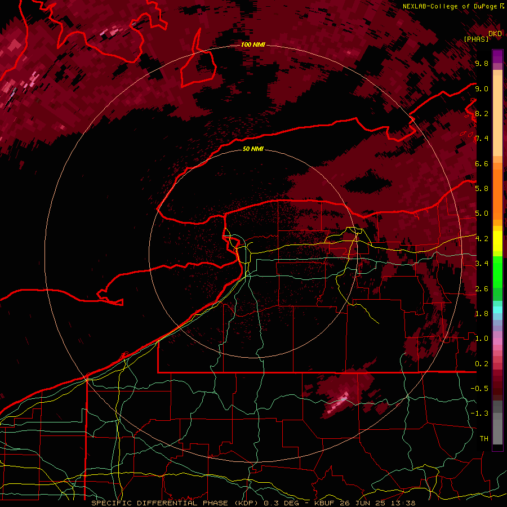Viewport: 507px width, 507px height.
Task: Click the 100 NMI range ring label
Action: 253,45
